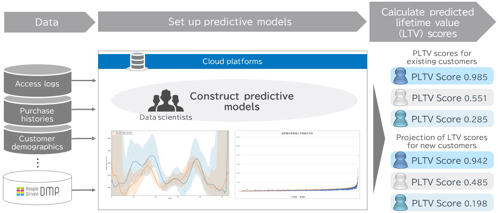The width and height of the screenshot is (498, 213).
Task: Click the gray user icon beside PLTV Score 0.551
Action: click(x=400, y=98)
